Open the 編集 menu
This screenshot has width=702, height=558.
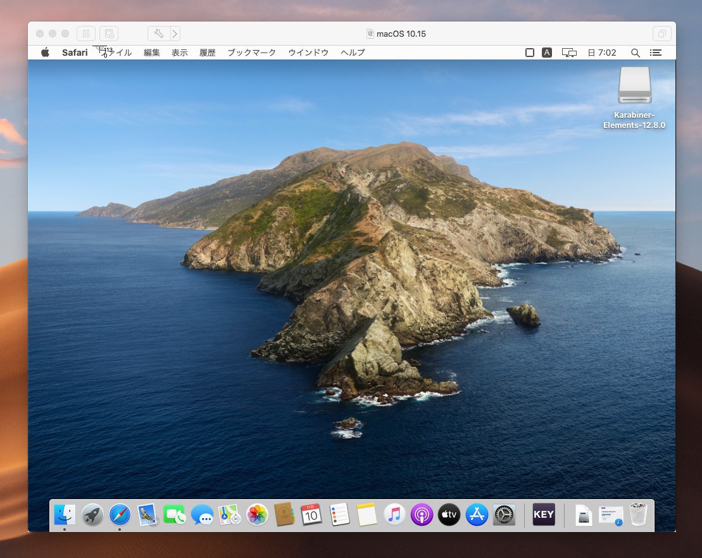[152, 53]
